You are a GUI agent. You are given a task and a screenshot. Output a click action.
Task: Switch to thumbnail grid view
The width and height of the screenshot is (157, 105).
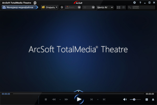[119, 7]
